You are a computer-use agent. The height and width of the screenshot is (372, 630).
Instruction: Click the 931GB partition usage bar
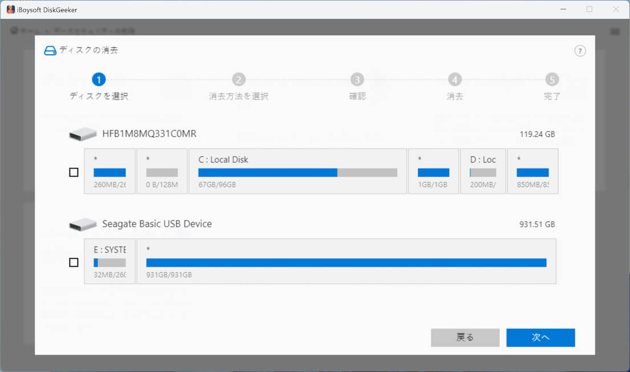tap(346, 263)
